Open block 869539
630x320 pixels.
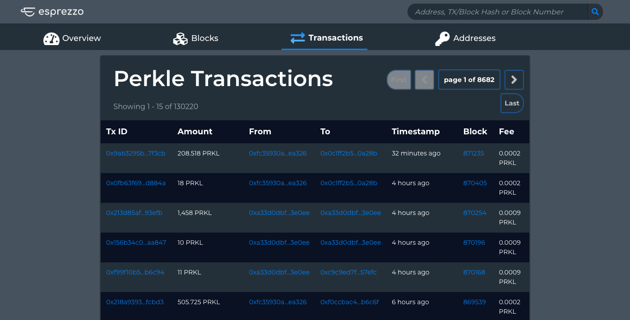pyautogui.click(x=474, y=302)
